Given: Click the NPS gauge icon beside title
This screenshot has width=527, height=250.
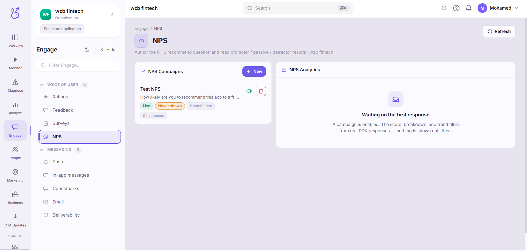Looking at the screenshot, I should click(141, 41).
